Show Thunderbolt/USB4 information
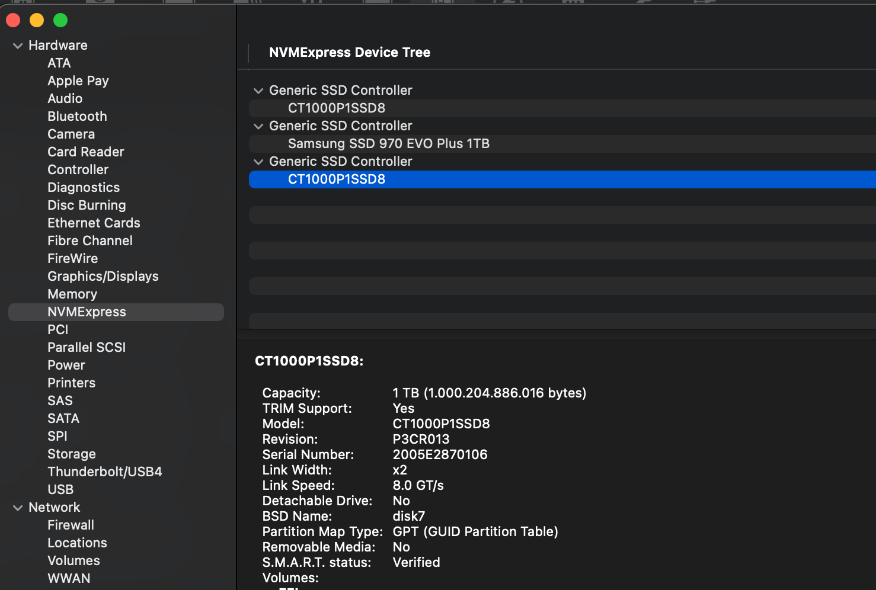Viewport: 876px width, 590px height. click(x=104, y=472)
